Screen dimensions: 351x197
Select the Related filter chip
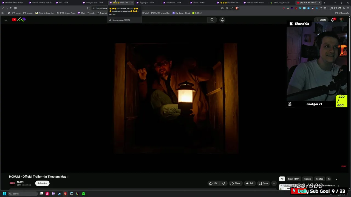[x=319, y=179]
